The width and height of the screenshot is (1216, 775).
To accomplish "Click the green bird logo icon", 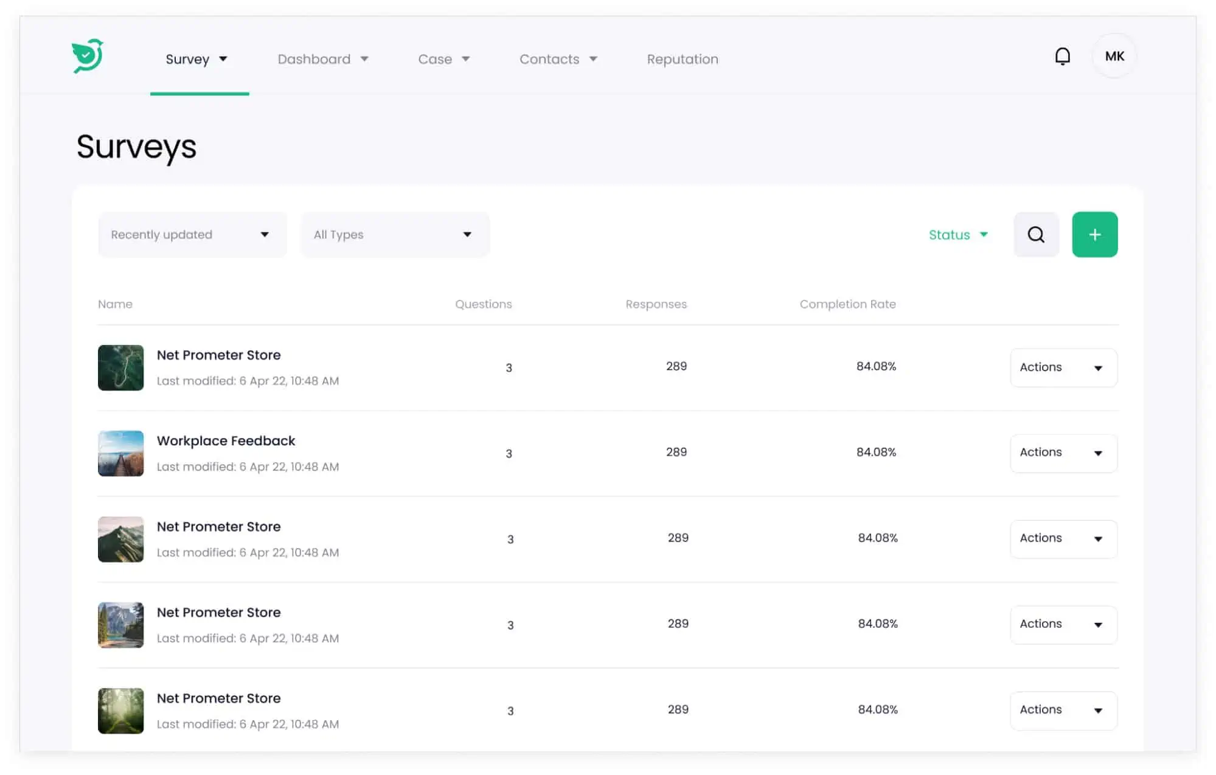I will pos(88,56).
